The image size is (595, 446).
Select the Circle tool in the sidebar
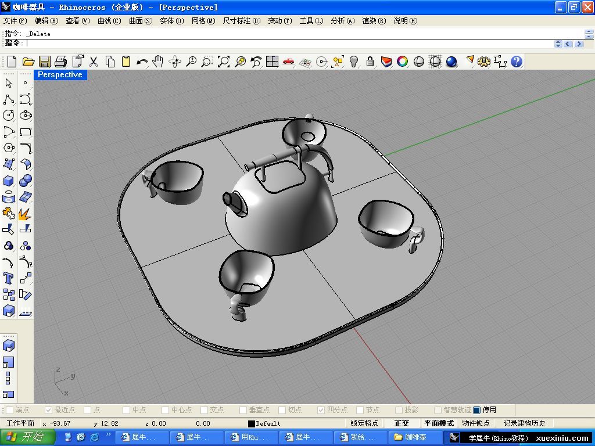(x=9, y=116)
